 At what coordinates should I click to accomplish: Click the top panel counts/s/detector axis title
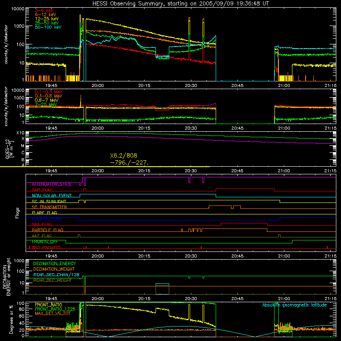6,44
